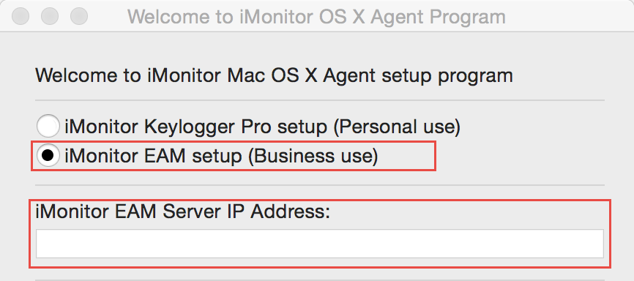
Task: Zoom the iMonitor setup window
Action: [79, 16]
